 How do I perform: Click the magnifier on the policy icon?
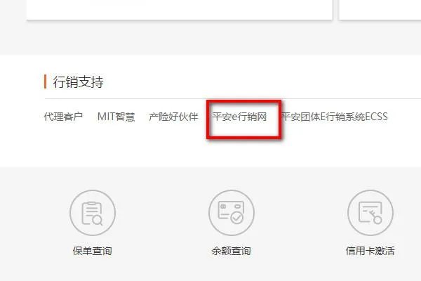pos(98,221)
